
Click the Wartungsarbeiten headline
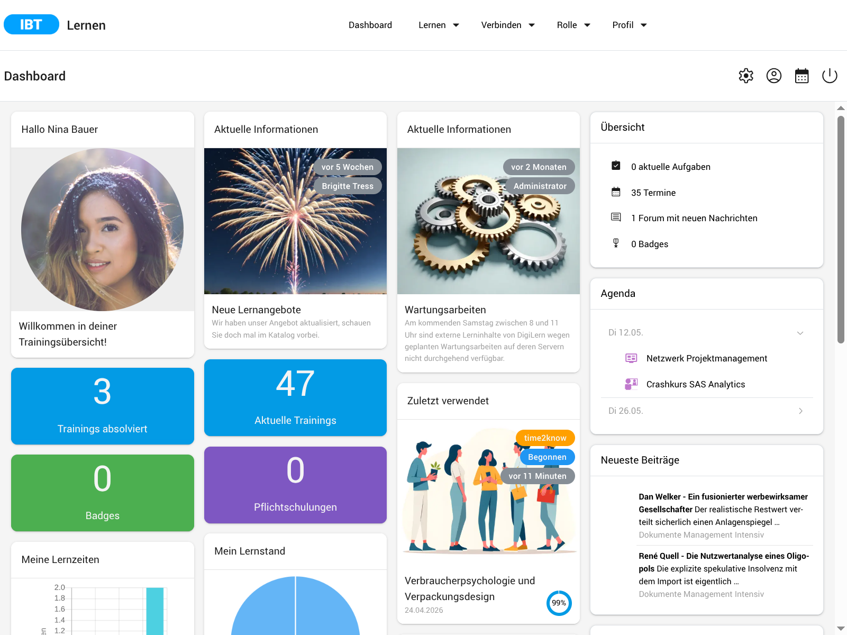pyautogui.click(x=445, y=310)
